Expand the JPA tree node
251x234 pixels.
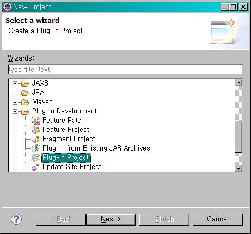[x=15, y=93]
